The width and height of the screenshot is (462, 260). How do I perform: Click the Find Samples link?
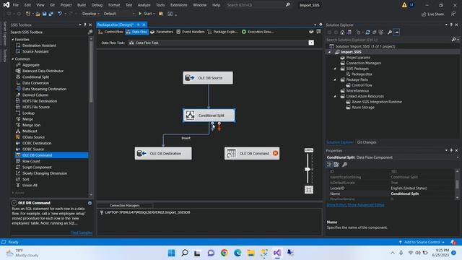(82, 233)
